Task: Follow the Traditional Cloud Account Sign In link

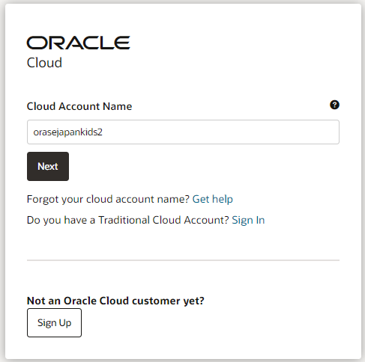Action: click(248, 220)
